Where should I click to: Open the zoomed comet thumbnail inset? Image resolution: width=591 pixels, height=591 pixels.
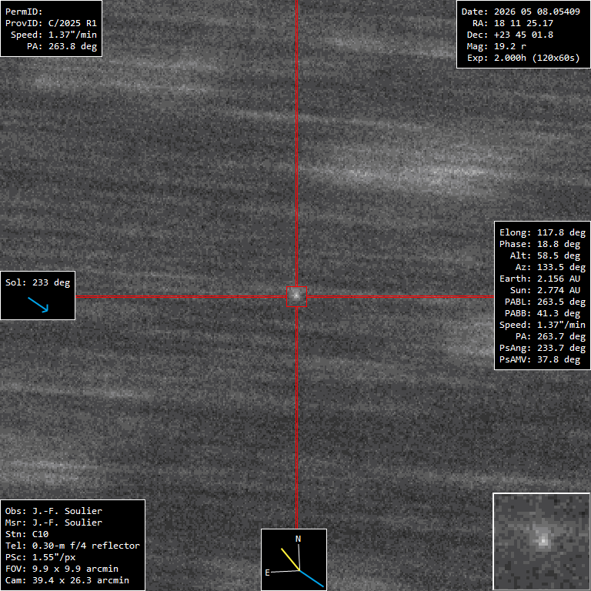click(541, 541)
